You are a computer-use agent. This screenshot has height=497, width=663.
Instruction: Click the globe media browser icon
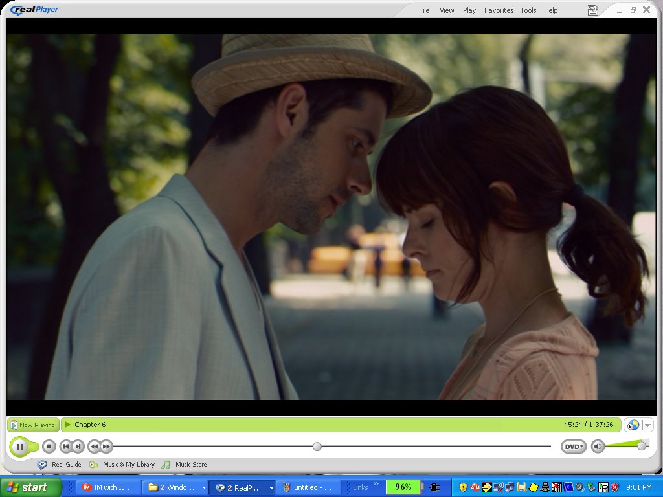[x=633, y=425]
